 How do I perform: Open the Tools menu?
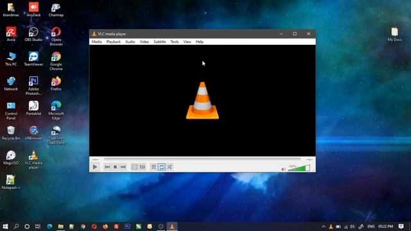[x=175, y=42]
